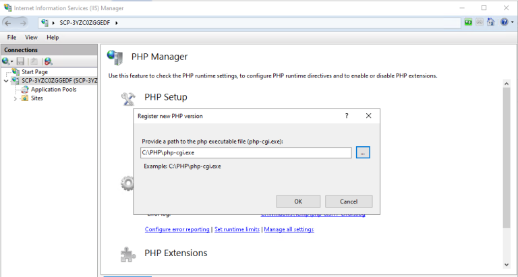Click the scroll up arrow in PHP Manager
This screenshot has height=277, width=518.
click(x=507, y=84)
